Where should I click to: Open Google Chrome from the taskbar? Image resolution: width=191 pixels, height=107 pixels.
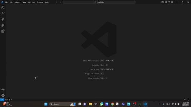coord(112,104)
